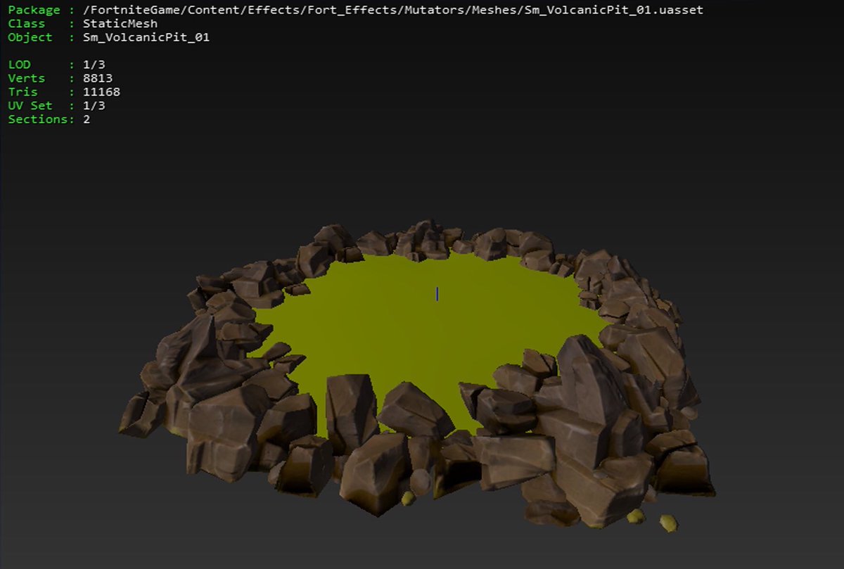Click the Sections value 2

(87, 120)
